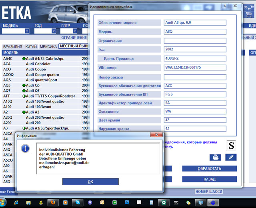Click the НОМЕР ШАССИ button
256x208 pixels.
tap(208, 192)
